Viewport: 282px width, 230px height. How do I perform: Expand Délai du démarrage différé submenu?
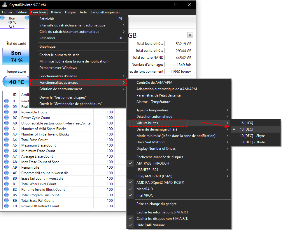[x=179, y=129]
